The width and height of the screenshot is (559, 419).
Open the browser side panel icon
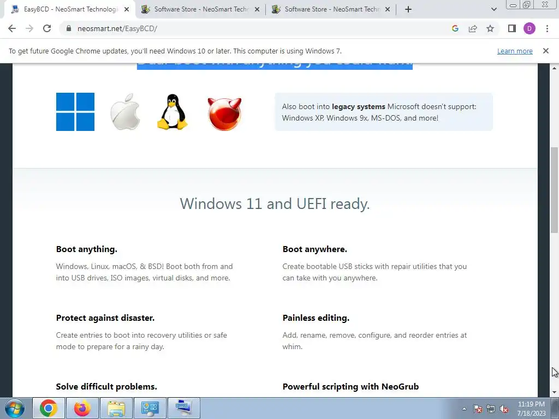(x=512, y=28)
